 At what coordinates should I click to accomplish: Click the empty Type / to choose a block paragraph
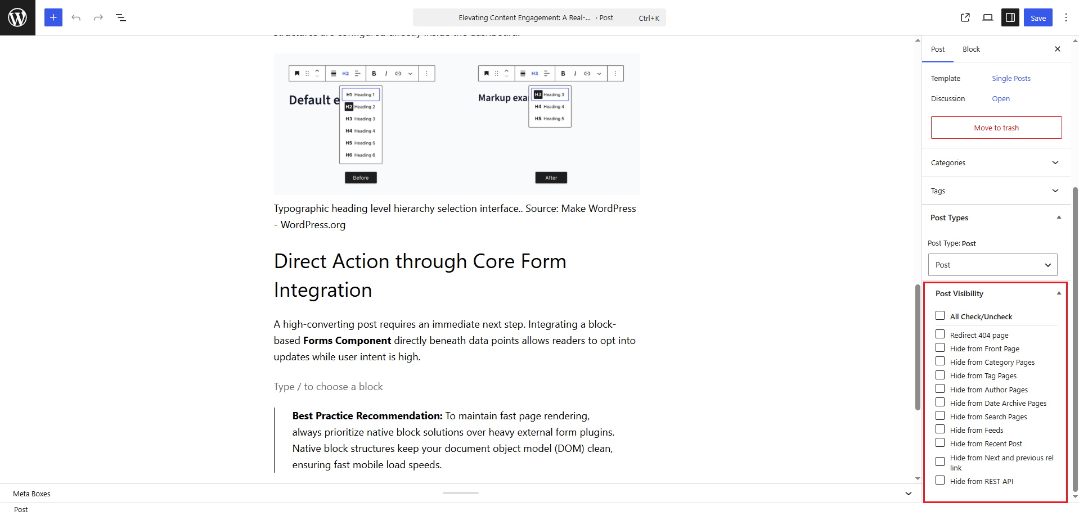pyautogui.click(x=456, y=387)
